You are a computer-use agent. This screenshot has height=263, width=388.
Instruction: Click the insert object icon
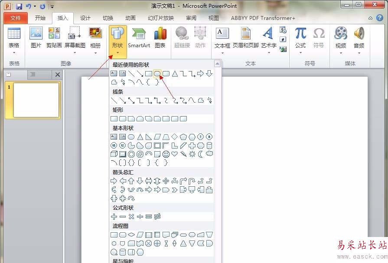[x=283, y=49]
